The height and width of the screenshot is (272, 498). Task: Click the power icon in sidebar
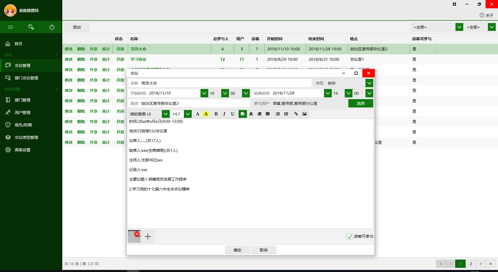52,27
